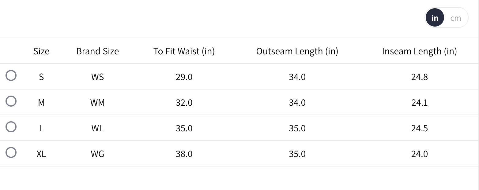Click the To Fit Waist column header
The height and width of the screenshot is (190, 479).
[x=184, y=51]
